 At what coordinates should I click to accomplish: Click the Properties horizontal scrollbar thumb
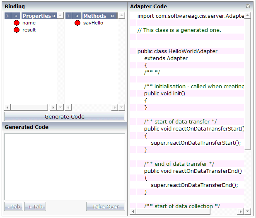29,107
